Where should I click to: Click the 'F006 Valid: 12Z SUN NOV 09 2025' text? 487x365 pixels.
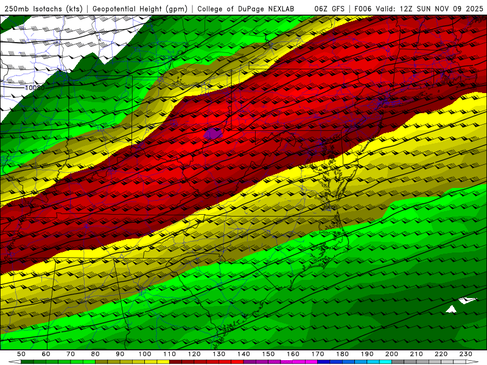coord(419,9)
